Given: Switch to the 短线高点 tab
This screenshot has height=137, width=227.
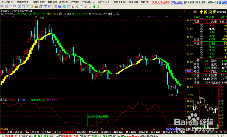Looking at the screenshot, I should (x=106, y=132).
